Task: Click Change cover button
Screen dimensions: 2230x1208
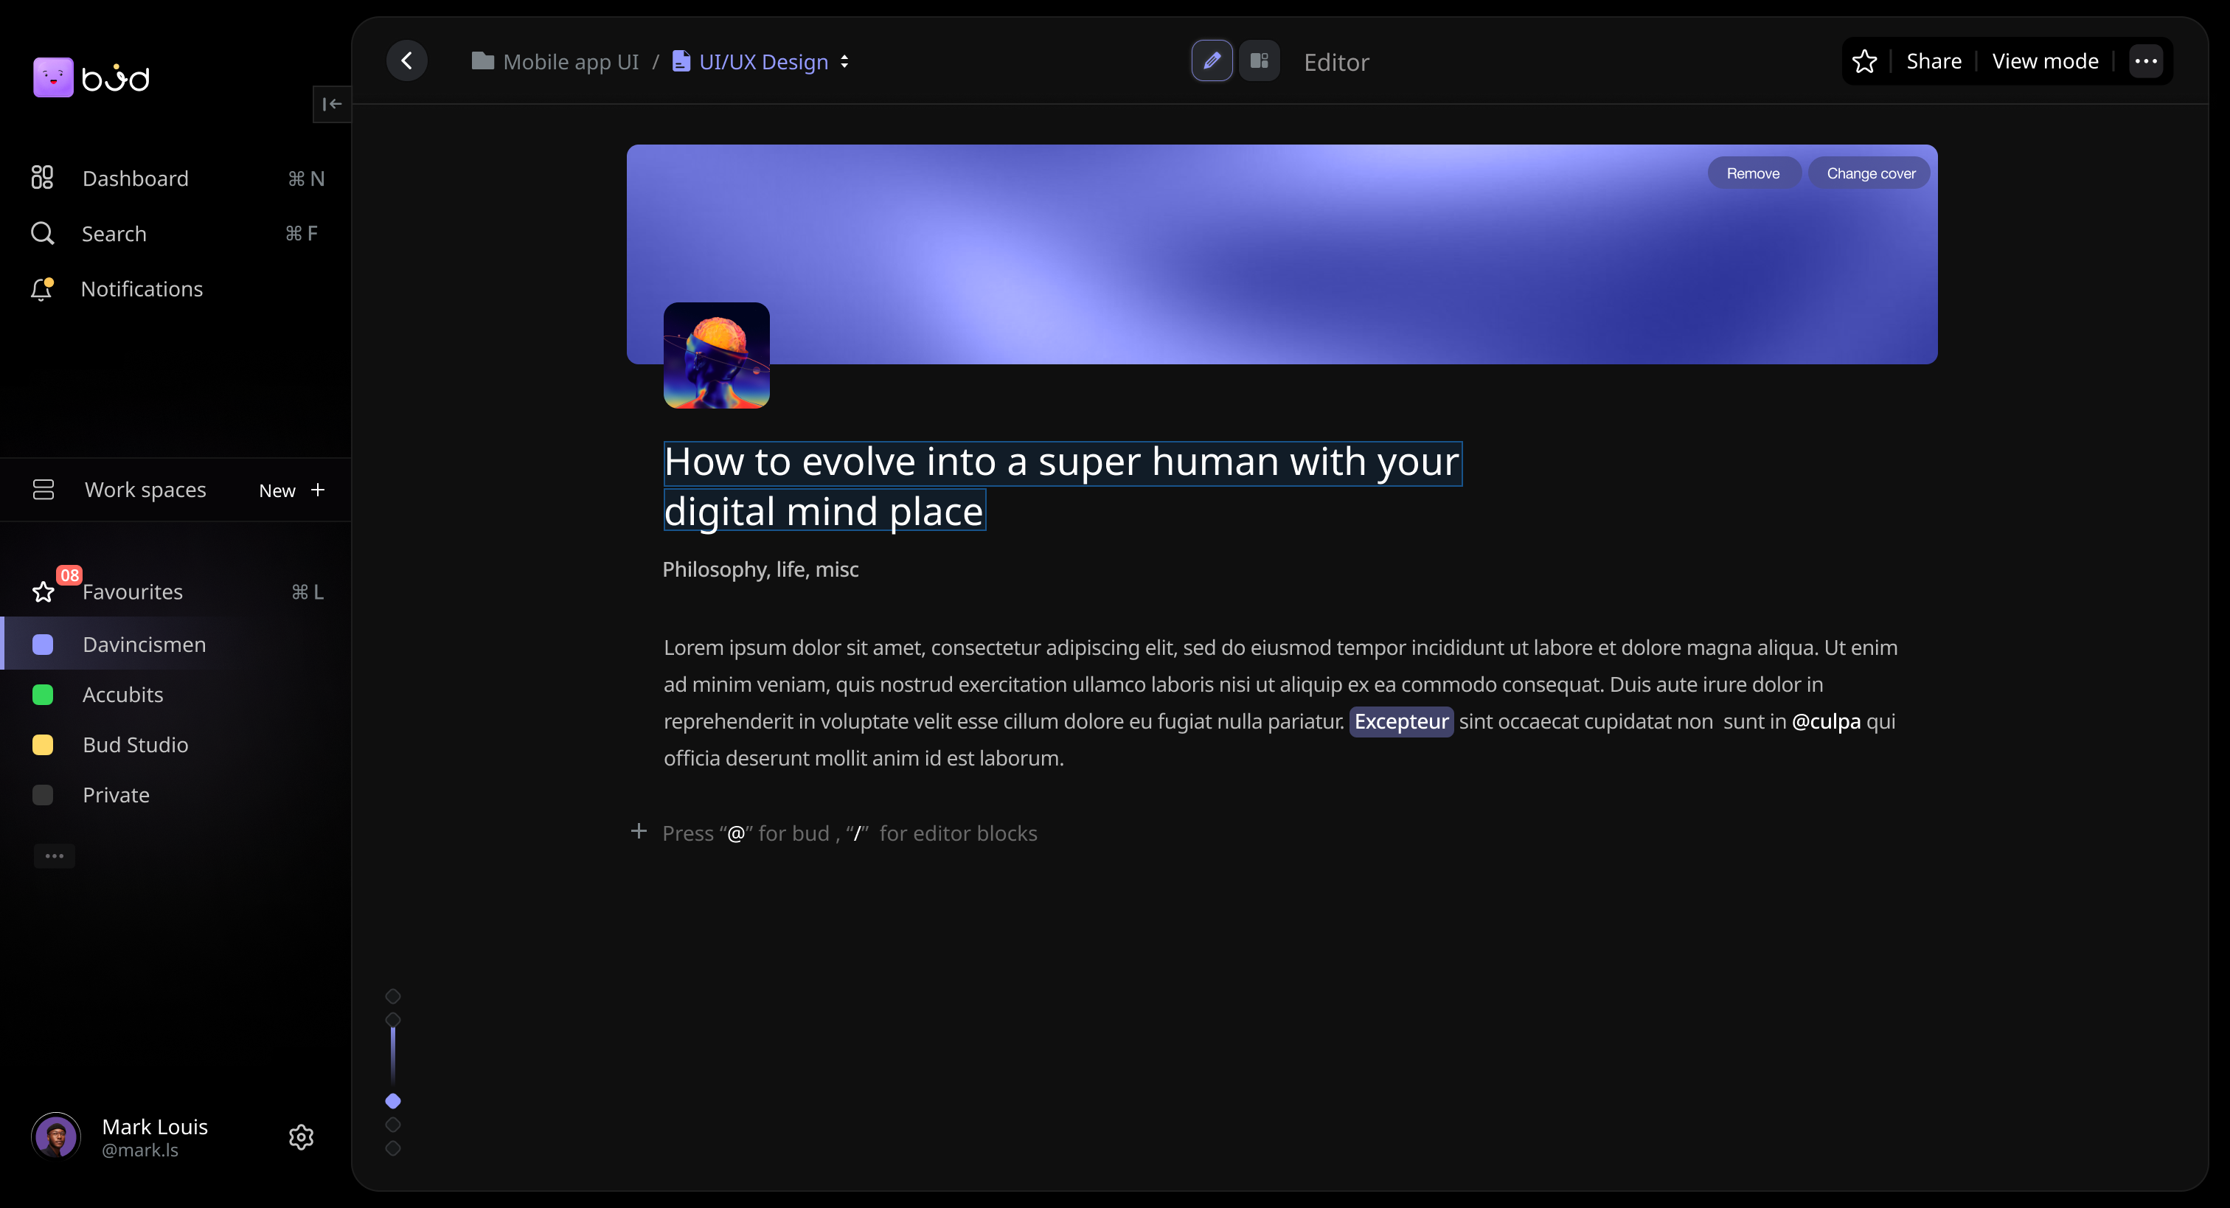Action: point(1870,173)
